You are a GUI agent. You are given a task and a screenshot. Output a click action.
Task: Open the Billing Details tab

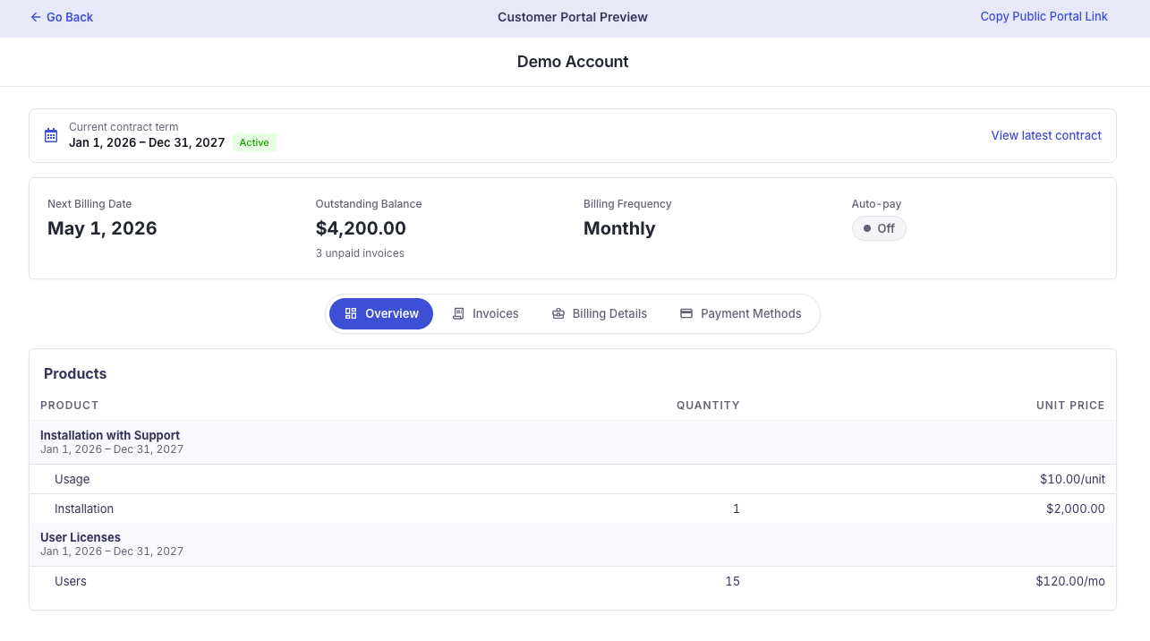(x=600, y=313)
